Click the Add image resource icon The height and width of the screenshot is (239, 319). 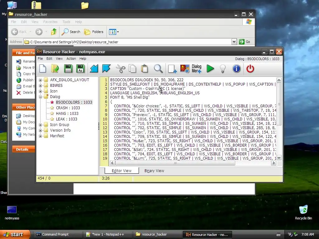click(184, 69)
